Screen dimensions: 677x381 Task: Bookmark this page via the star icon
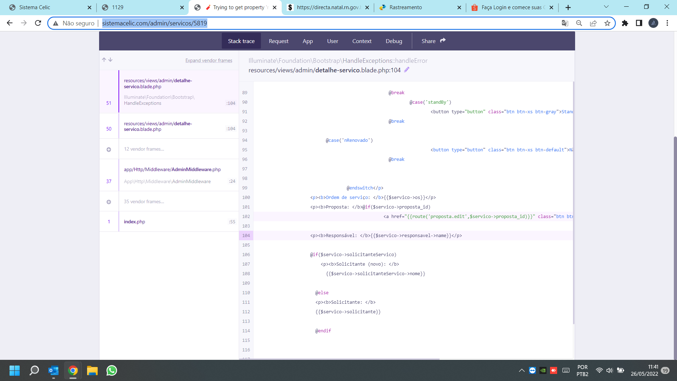pyautogui.click(x=608, y=23)
